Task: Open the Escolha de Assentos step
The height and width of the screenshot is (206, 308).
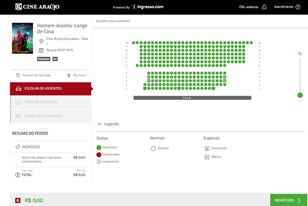Action: 50,88
